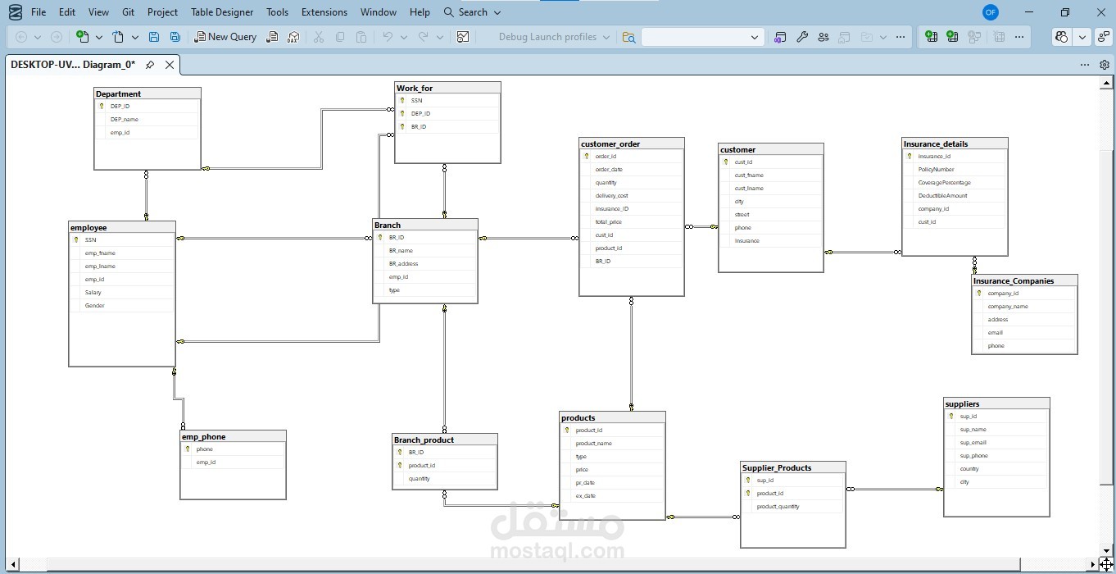1116x574 pixels.
Task: Click the feedback icon at far right
Action: click(1105, 37)
